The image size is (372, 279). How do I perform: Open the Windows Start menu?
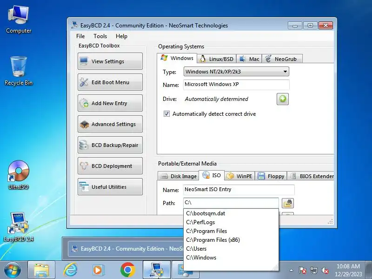(13, 270)
